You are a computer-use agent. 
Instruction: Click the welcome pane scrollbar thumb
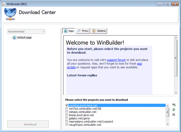click(x=176, y=58)
